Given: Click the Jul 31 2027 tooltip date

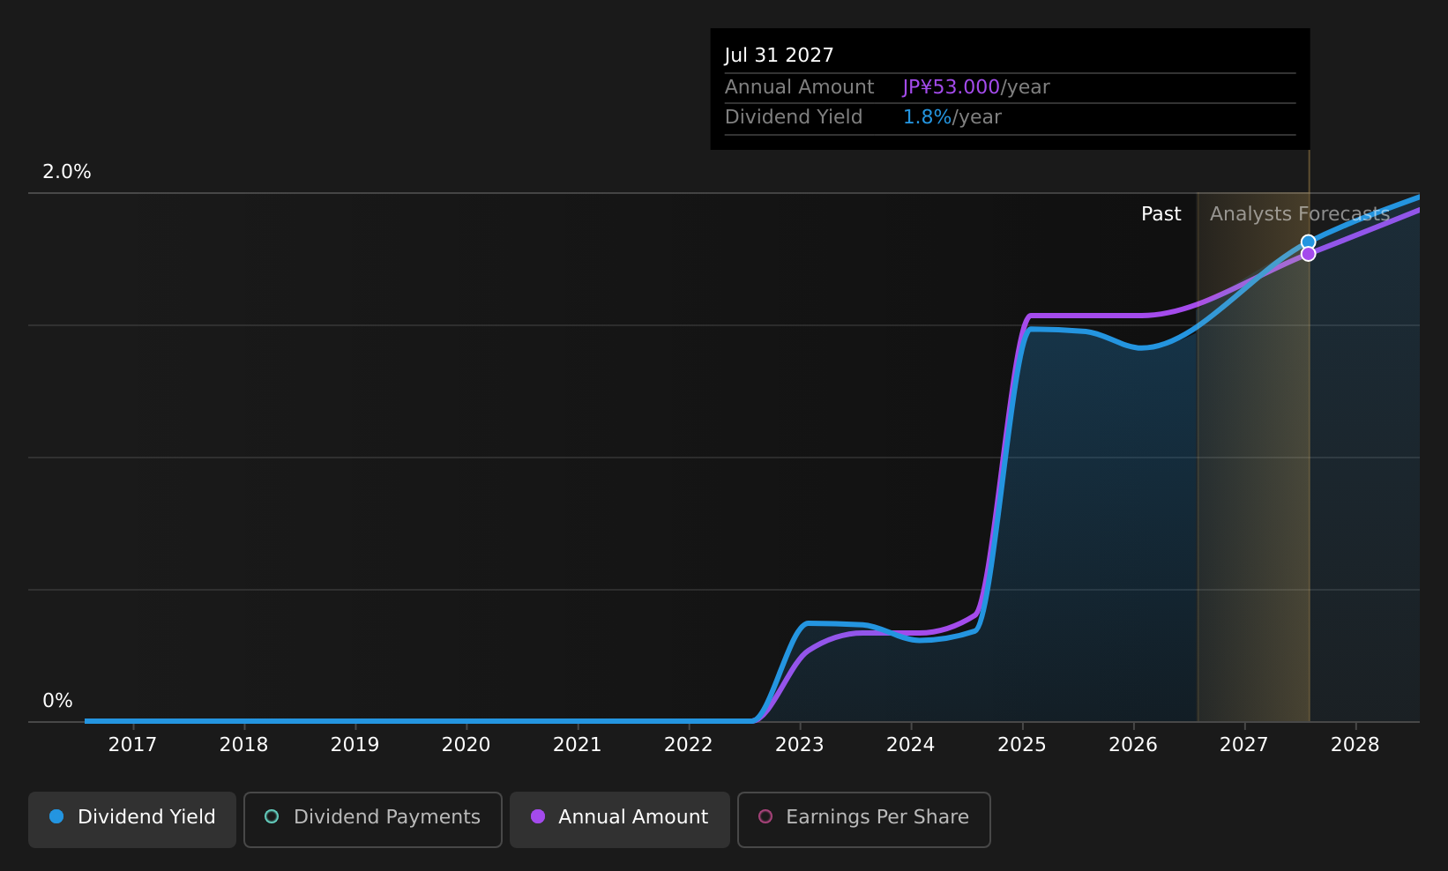Looking at the screenshot, I should 779,56.
